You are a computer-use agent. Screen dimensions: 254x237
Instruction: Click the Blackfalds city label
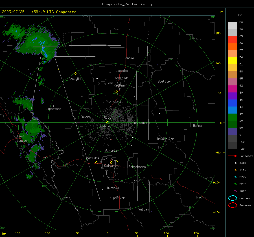click(x=120, y=78)
